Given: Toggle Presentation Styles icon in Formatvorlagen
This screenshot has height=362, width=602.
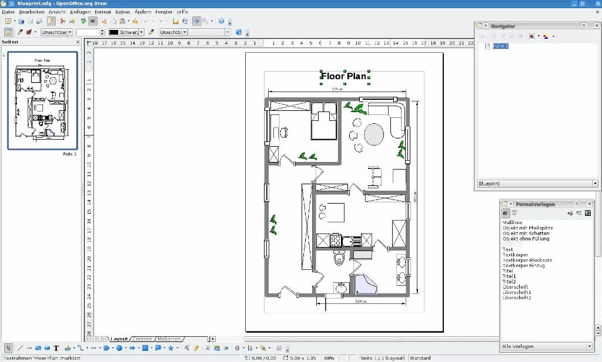Looking at the screenshot, I should click(514, 213).
